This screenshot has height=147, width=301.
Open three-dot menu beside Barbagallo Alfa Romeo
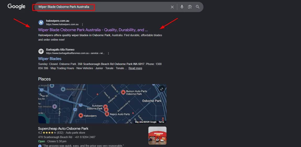108,53
